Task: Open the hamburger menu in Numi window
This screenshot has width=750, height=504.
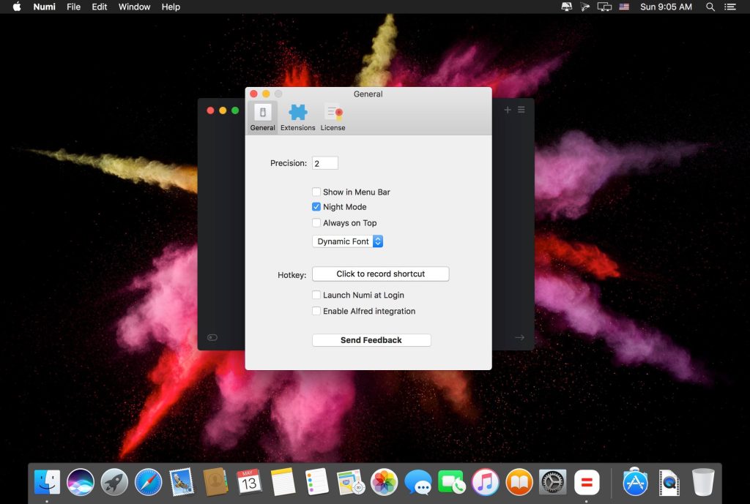Action: (521, 110)
